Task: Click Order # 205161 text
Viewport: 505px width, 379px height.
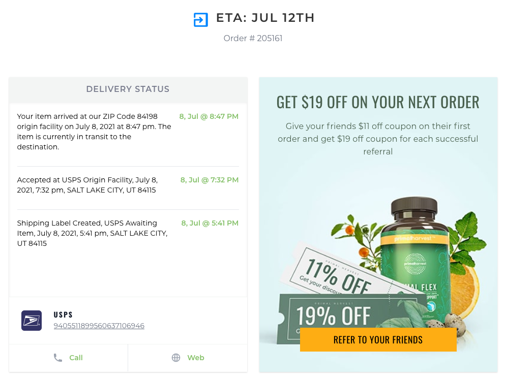Action: click(253, 38)
